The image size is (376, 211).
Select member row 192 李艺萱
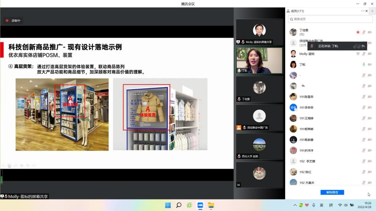pos(331,161)
